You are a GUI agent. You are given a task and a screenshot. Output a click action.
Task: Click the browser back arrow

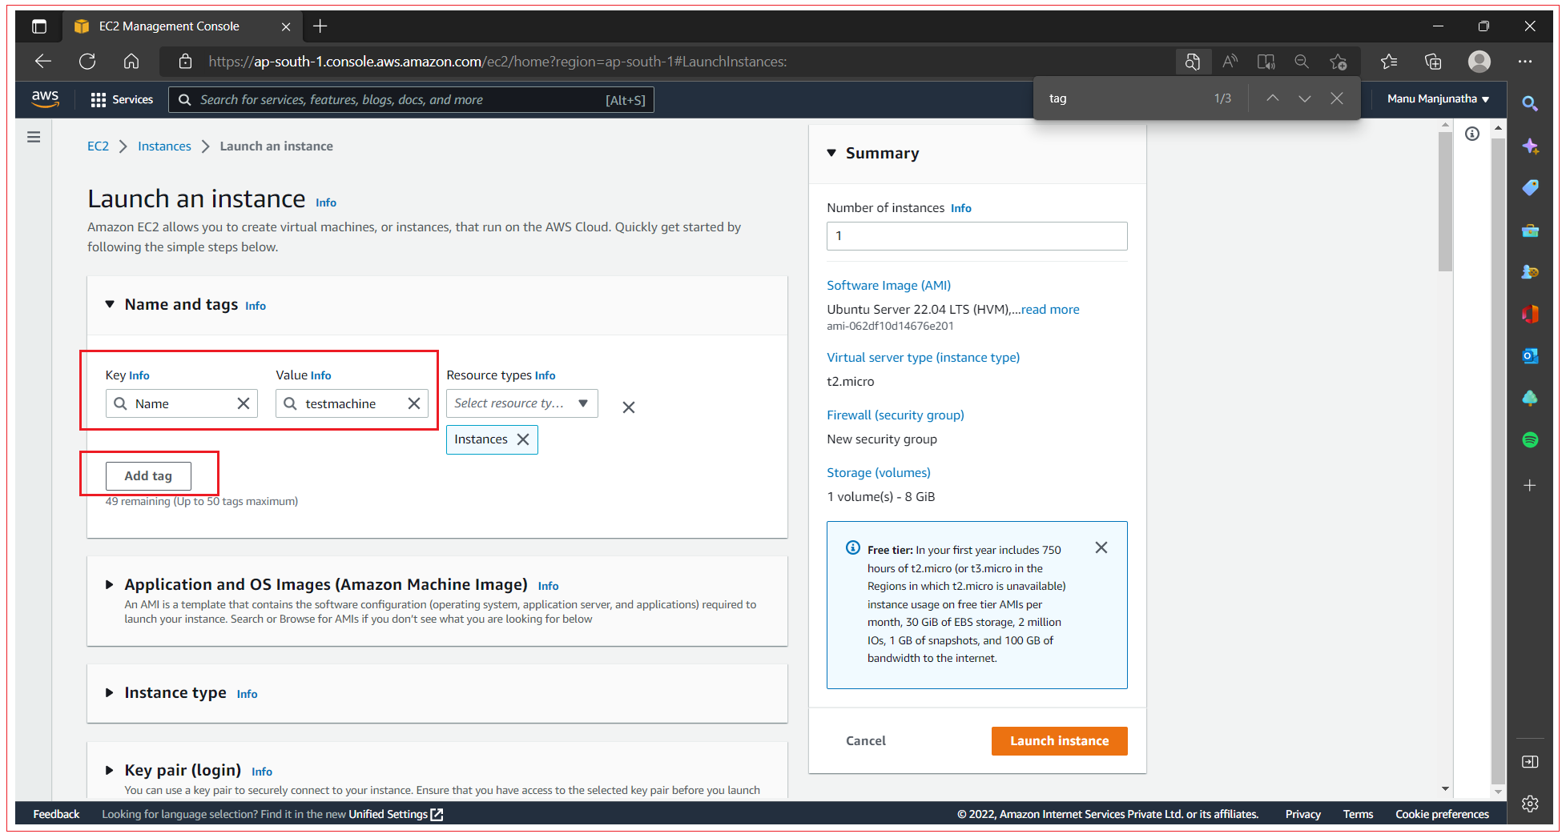[x=43, y=62]
